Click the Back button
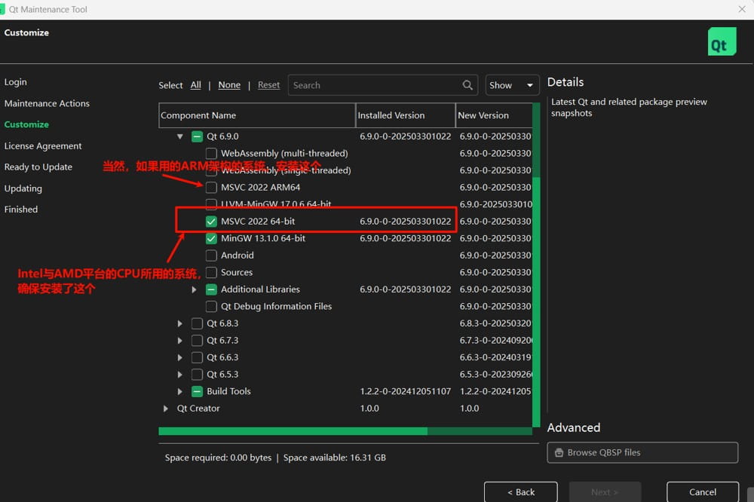This screenshot has height=502, width=754. [521, 492]
